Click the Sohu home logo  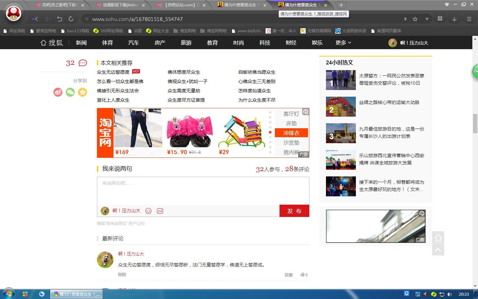pos(51,43)
